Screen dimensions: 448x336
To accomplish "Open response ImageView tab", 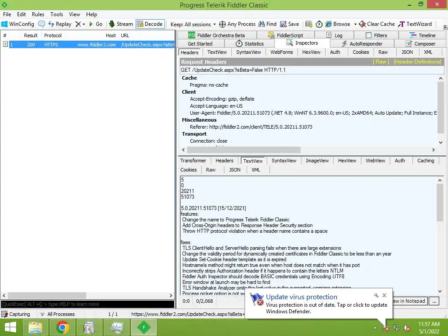I will pyautogui.click(x=317, y=161).
